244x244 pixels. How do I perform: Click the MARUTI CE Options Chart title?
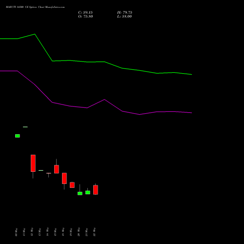click(35, 7)
